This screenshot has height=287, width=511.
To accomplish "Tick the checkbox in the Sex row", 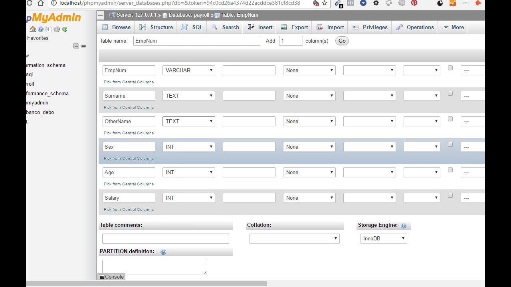I will [x=450, y=145].
